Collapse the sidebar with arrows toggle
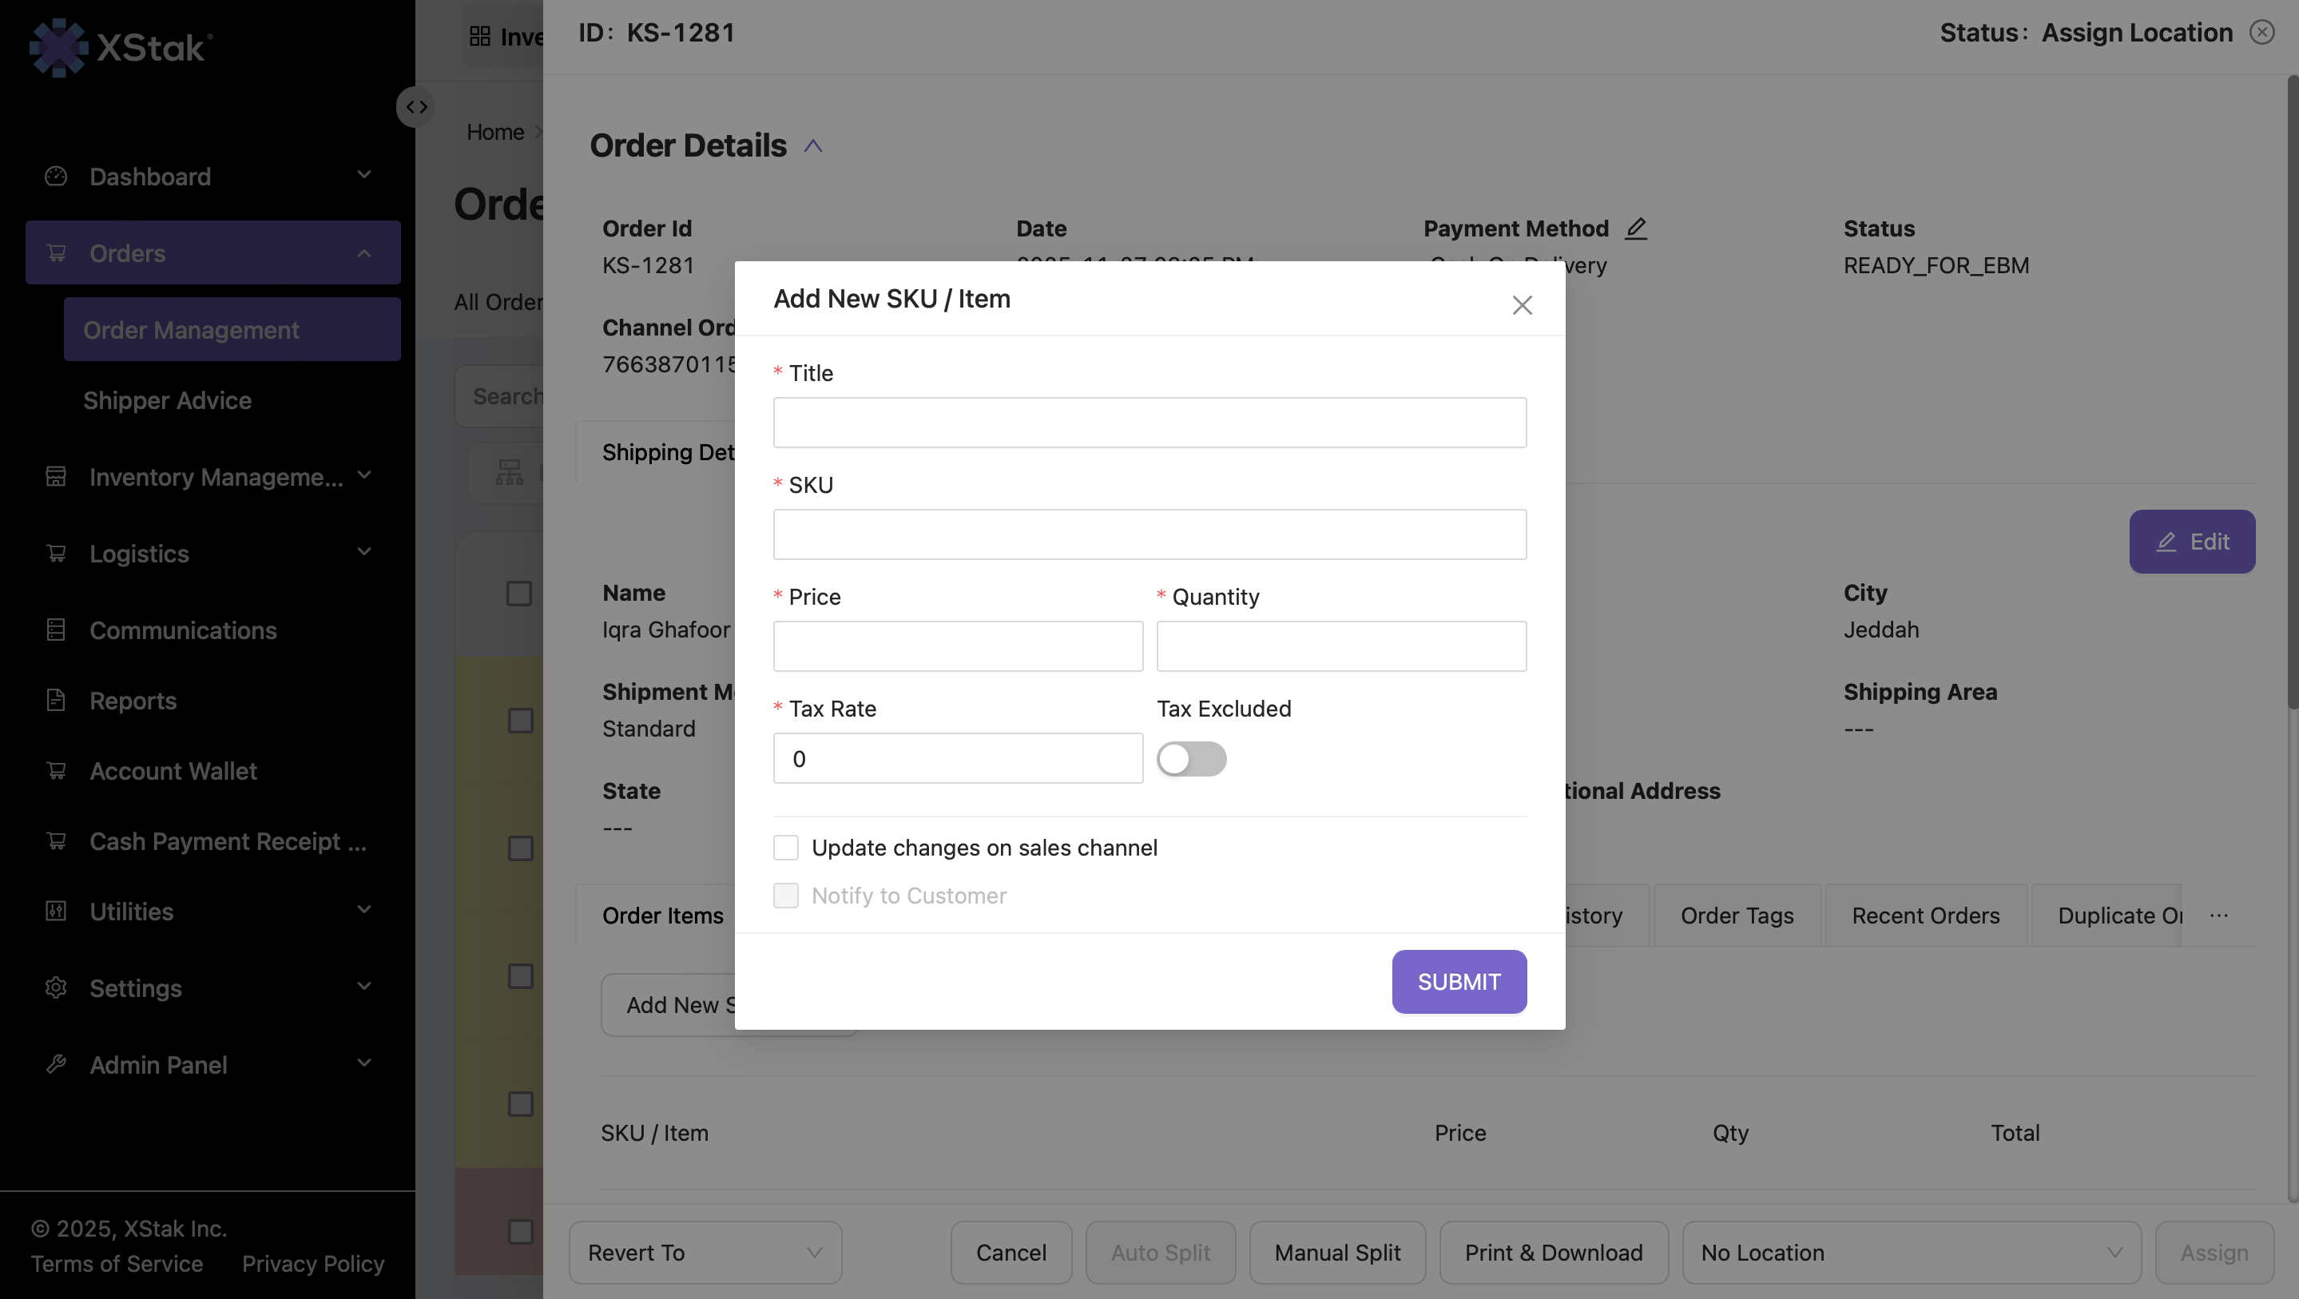The image size is (2299, 1299). click(416, 107)
